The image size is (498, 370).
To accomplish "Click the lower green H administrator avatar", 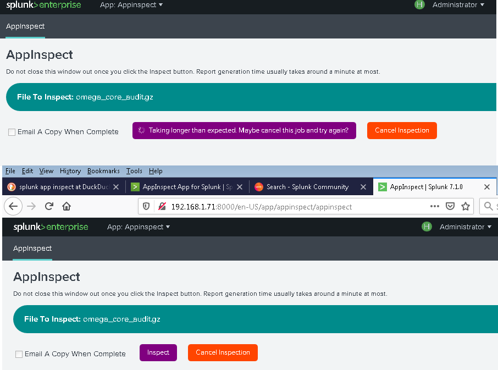I will pyautogui.click(x=427, y=227).
